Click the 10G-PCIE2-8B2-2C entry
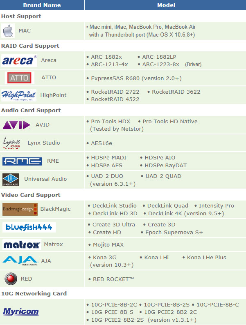Image resolution: width=246 pixels, height=325 pixels. click(170, 312)
